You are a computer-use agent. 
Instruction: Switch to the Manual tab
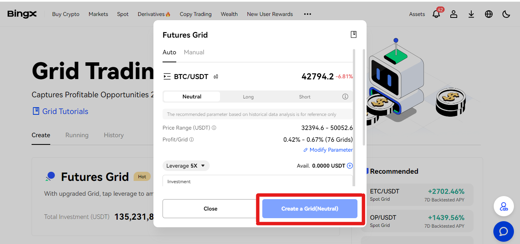click(x=194, y=52)
